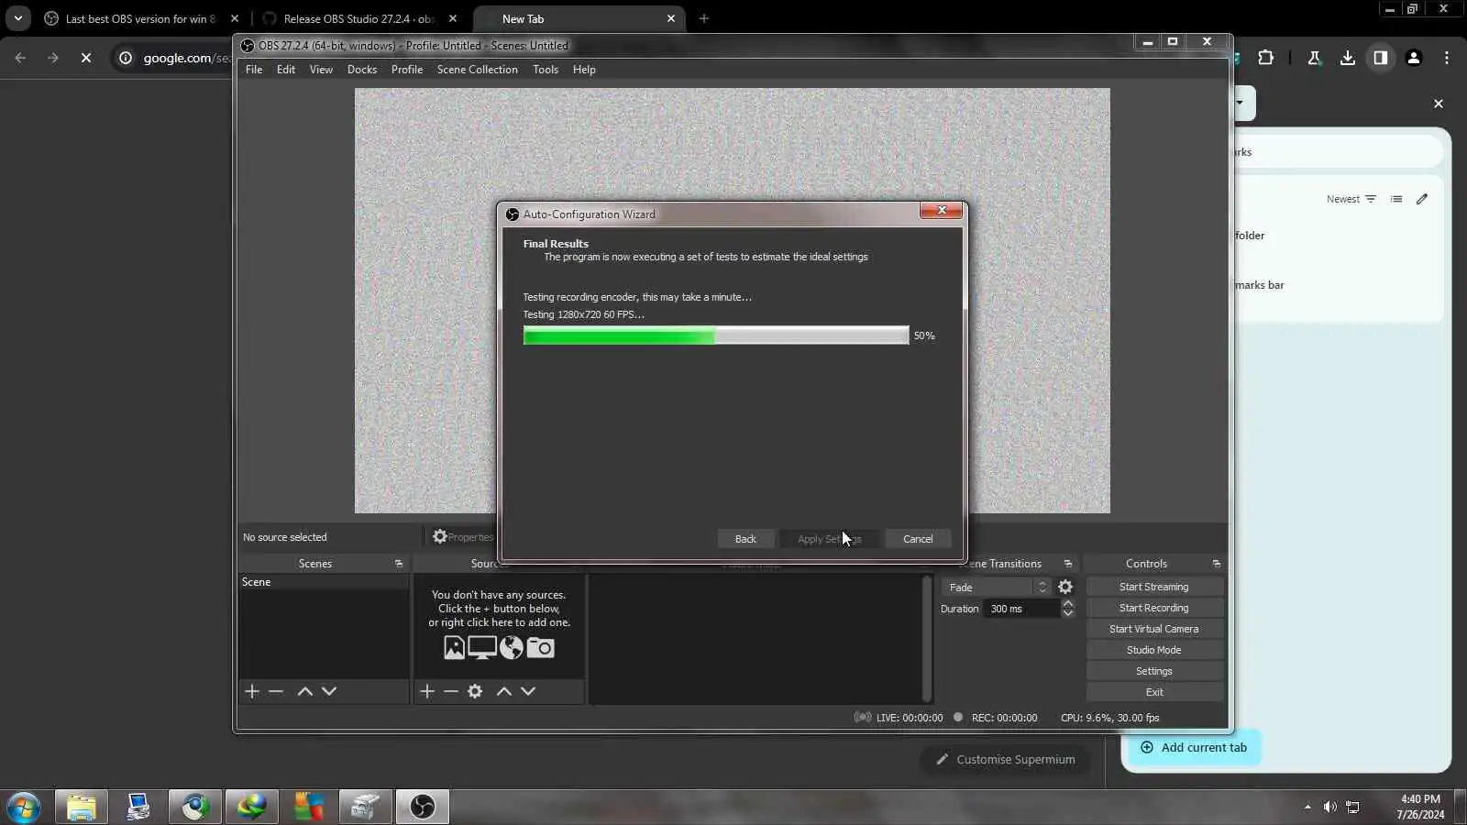Select 'Scene' in the Scenes list

[x=324, y=582]
